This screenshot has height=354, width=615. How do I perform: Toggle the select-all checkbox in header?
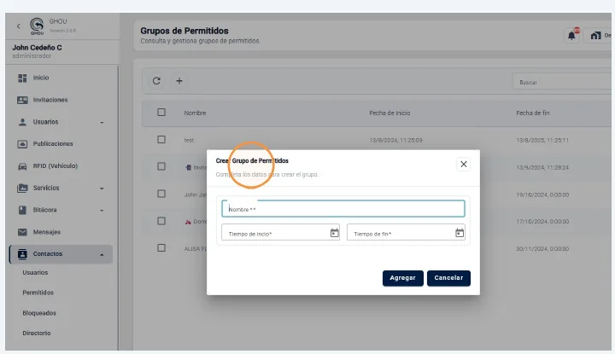tap(161, 113)
